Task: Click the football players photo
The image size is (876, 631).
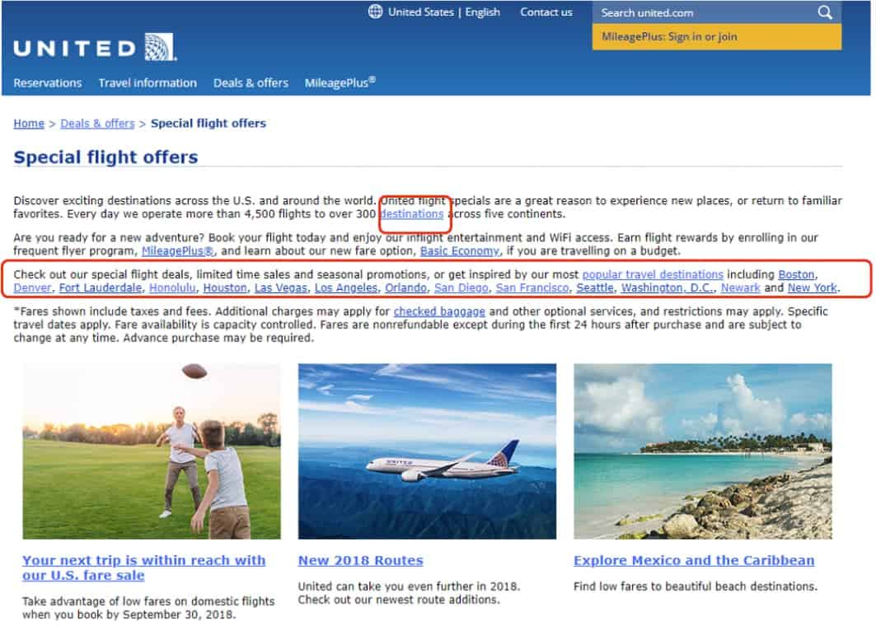Action: point(152,451)
